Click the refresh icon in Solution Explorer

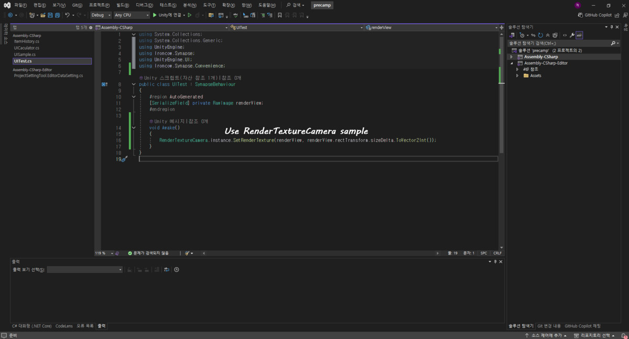(x=540, y=35)
